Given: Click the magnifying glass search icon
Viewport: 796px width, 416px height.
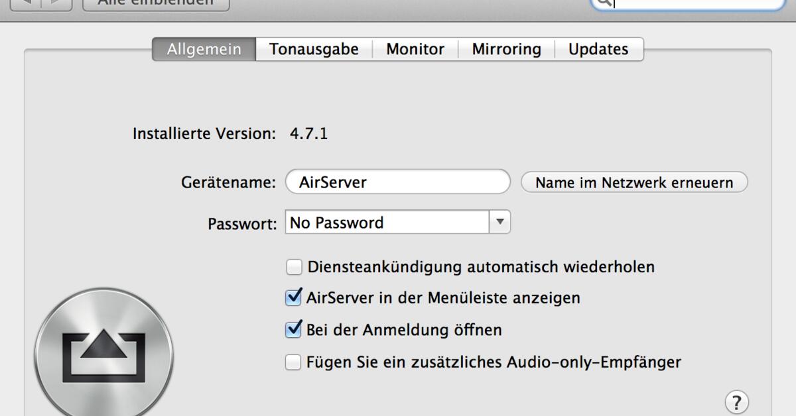Looking at the screenshot, I should click(x=602, y=3).
